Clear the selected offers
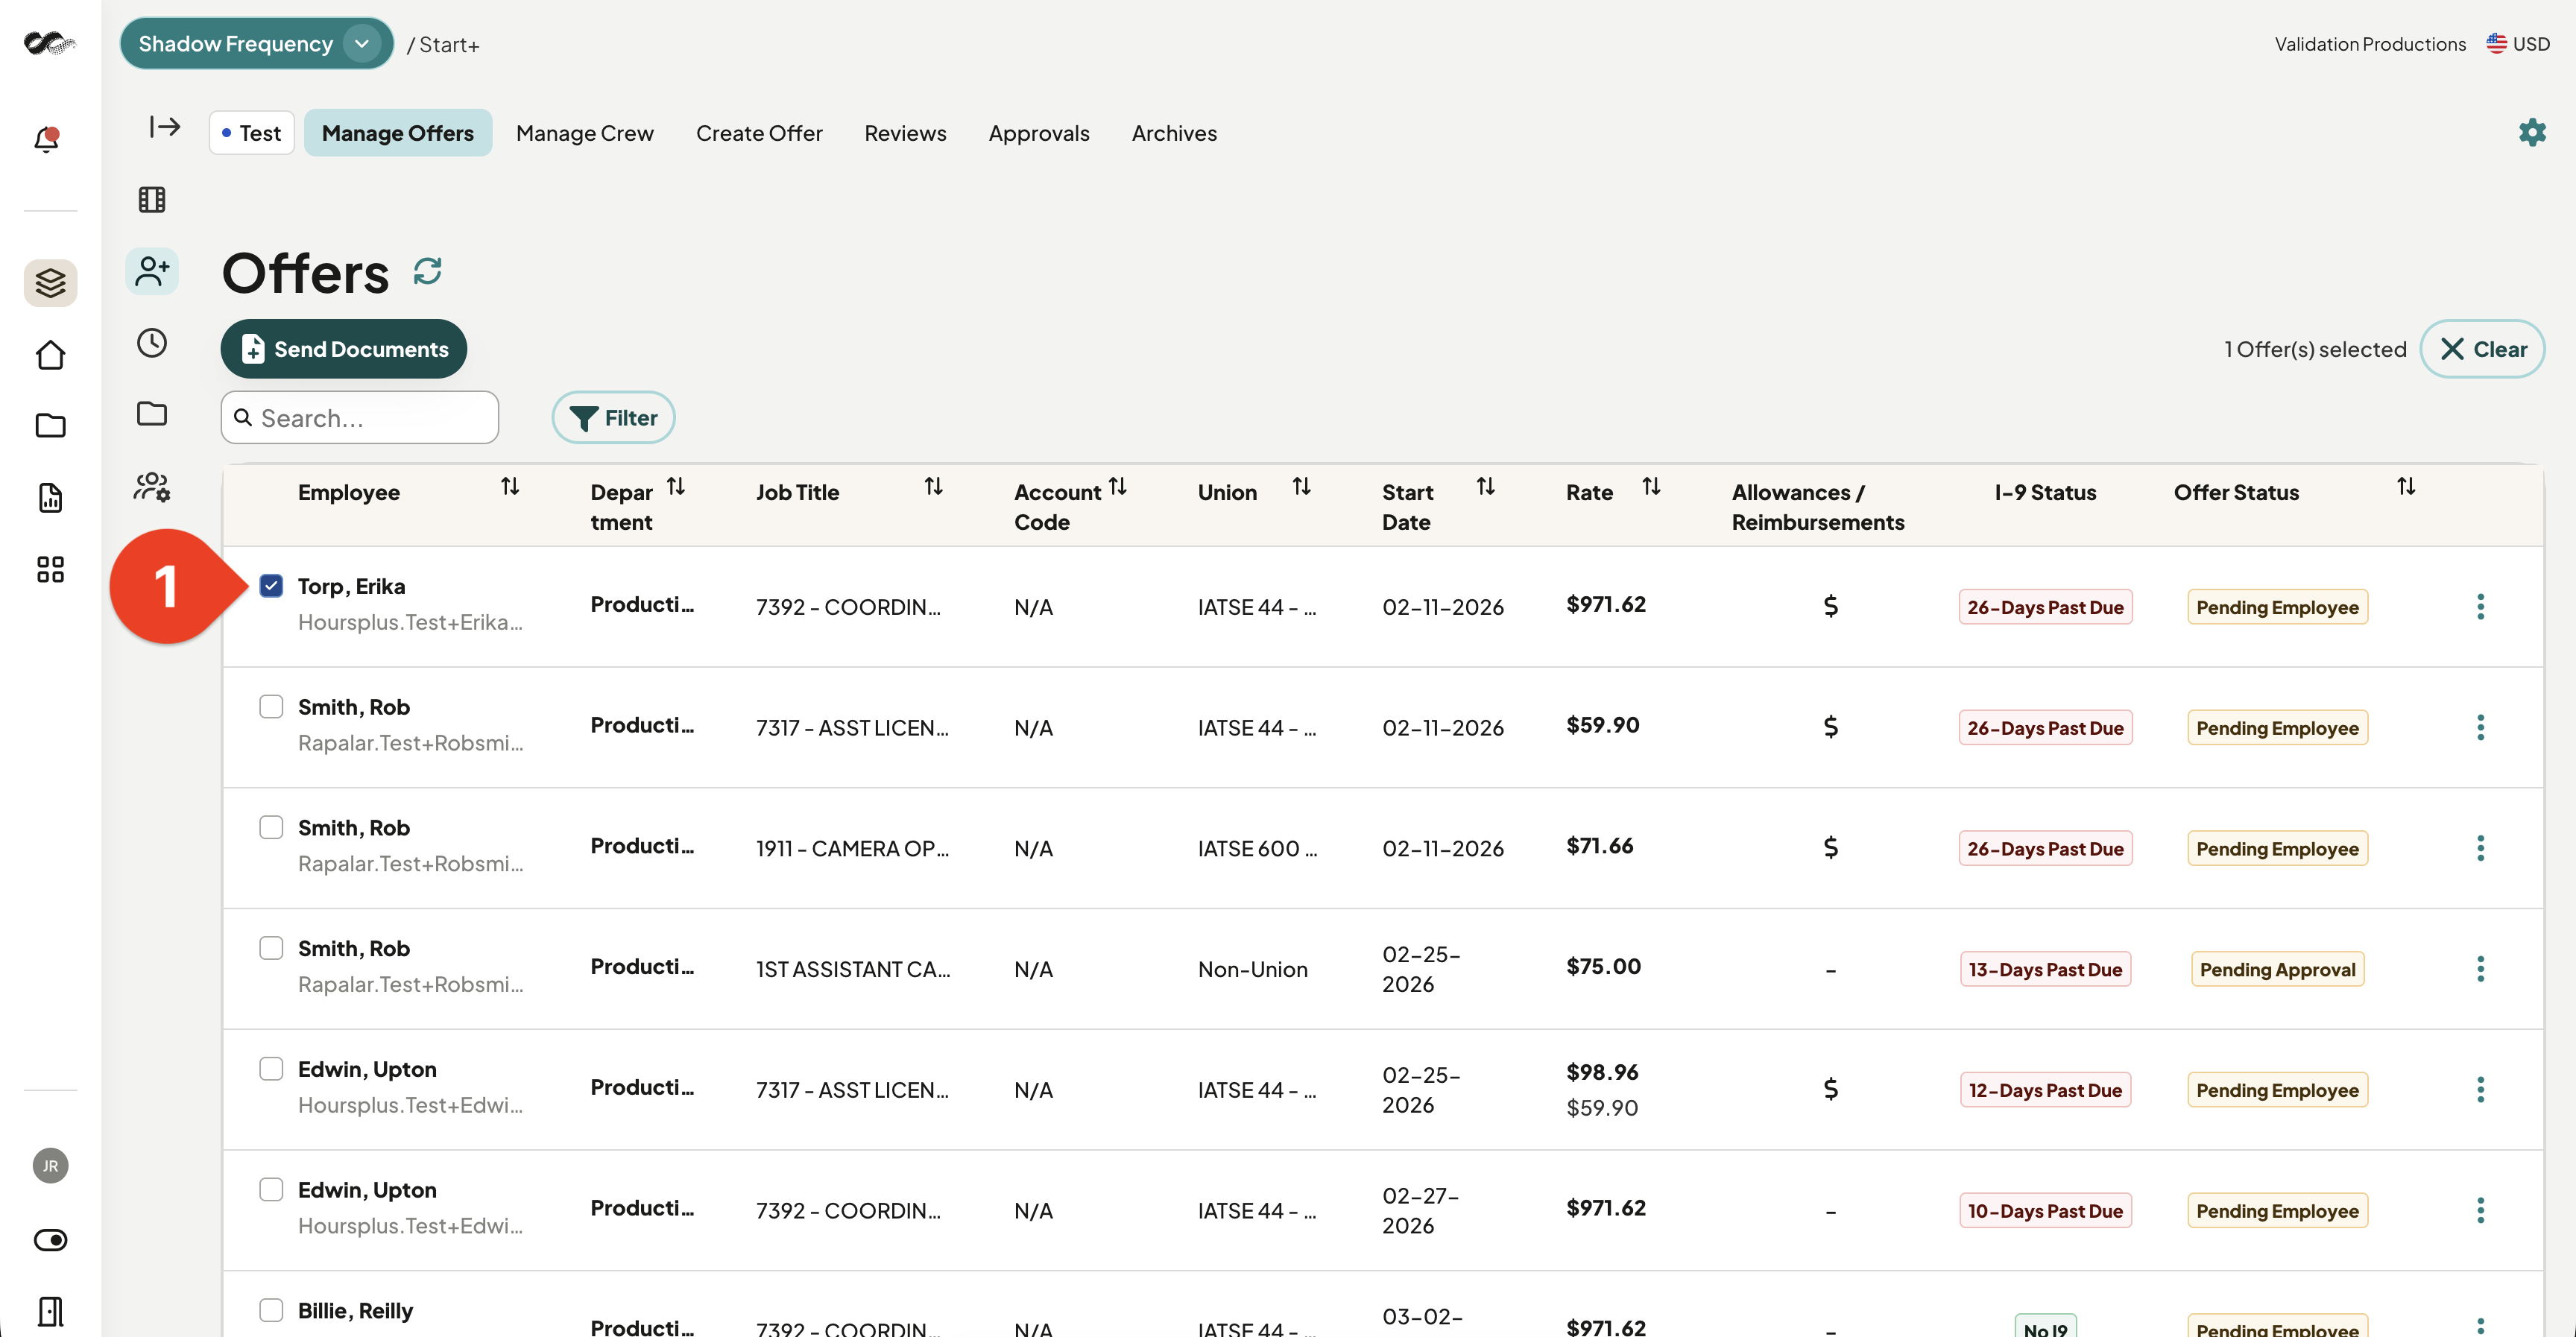Viewport: 2576px width, 1337px height. [2482, 349]
